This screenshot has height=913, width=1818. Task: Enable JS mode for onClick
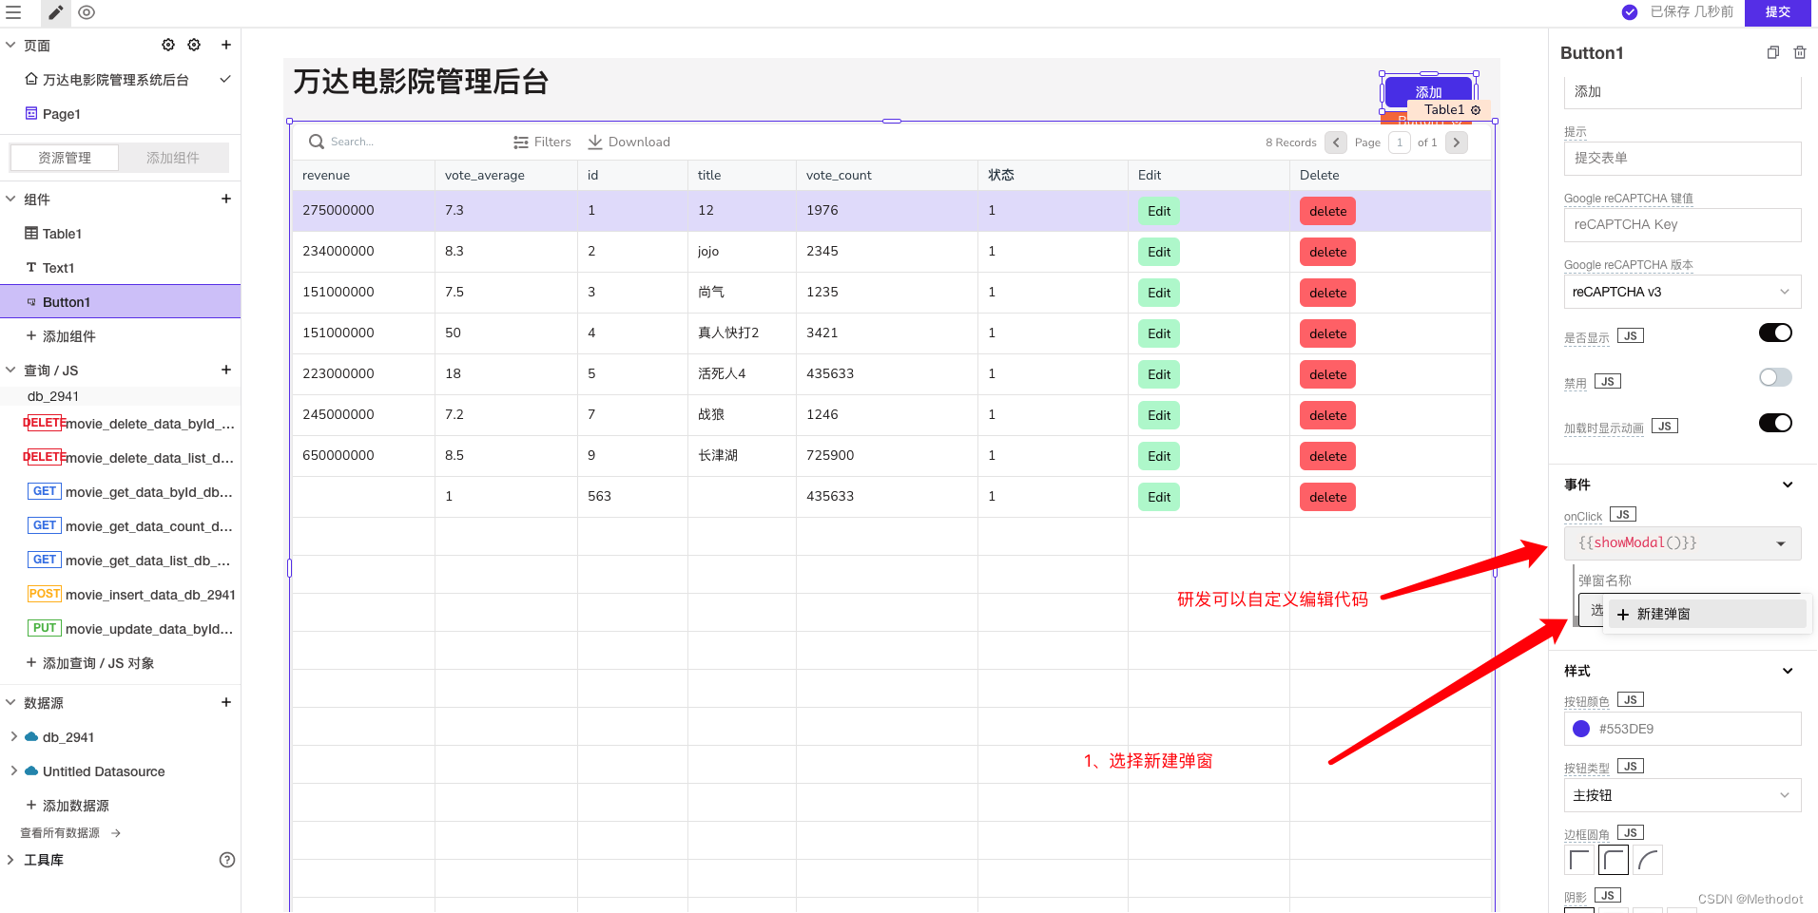click(x=1623, y=515)
